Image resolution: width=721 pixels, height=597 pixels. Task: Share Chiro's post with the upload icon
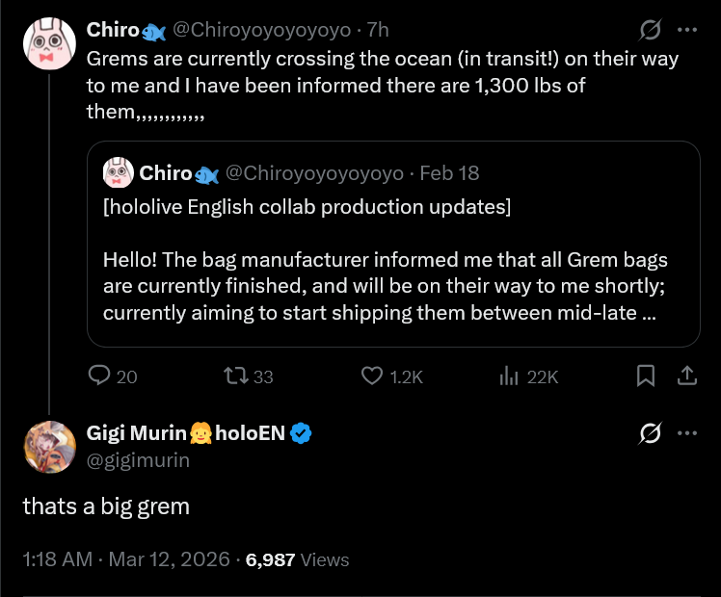(687, 376)
